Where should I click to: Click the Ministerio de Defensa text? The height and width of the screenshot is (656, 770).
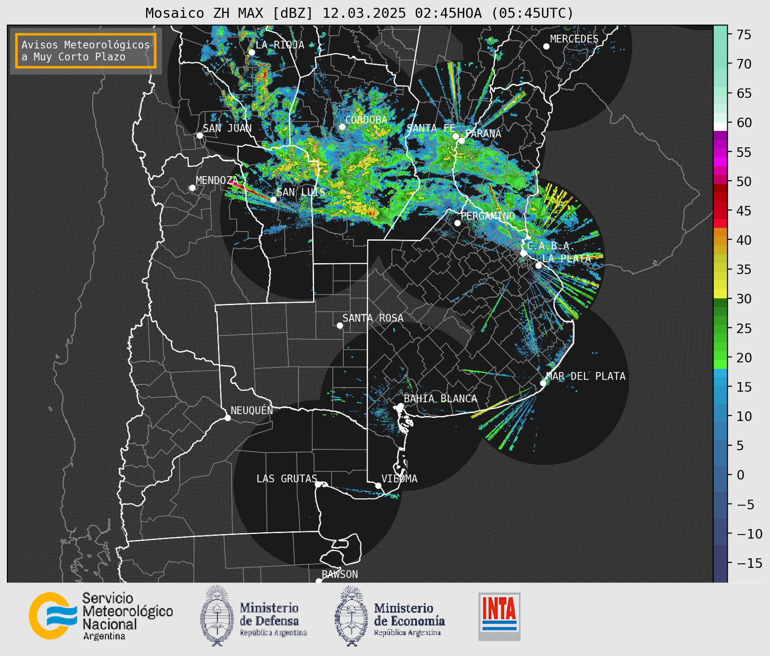273,620
